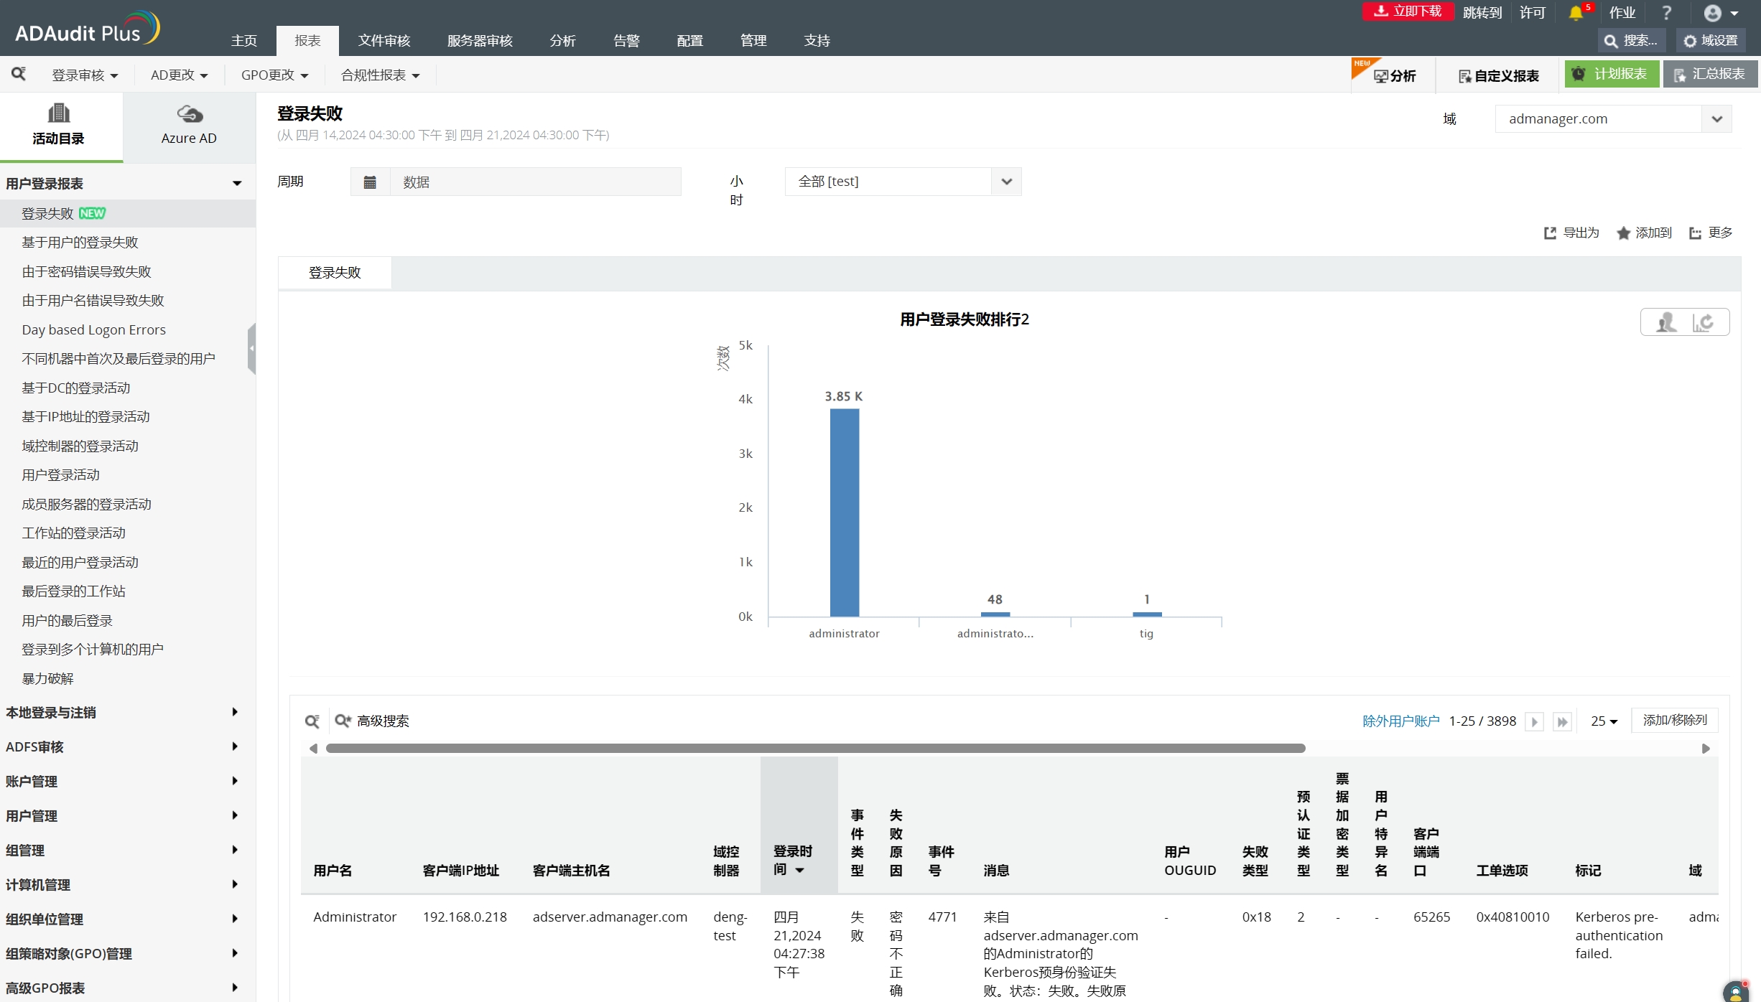Click the Summary Reports grey button
Image resolution: width=1761 pixels, height=1002 pixels.
coord(1710,74)
